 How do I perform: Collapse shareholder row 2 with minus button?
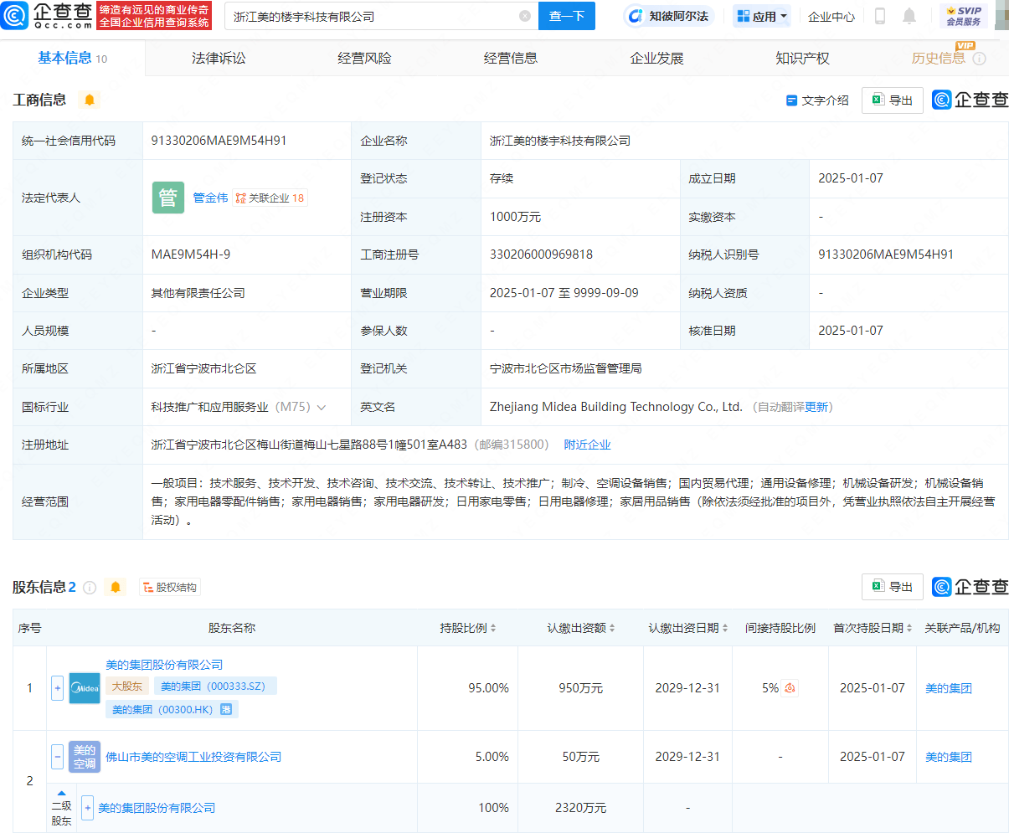(57, 757)
